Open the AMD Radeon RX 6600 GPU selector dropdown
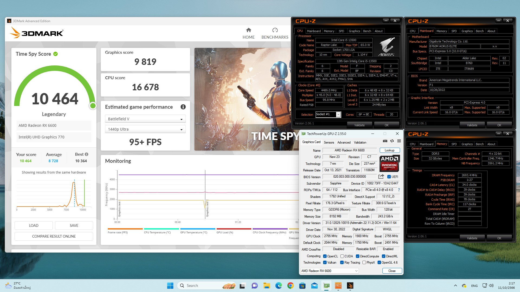This screenshot has height=292, width=520. click(330, 271)
